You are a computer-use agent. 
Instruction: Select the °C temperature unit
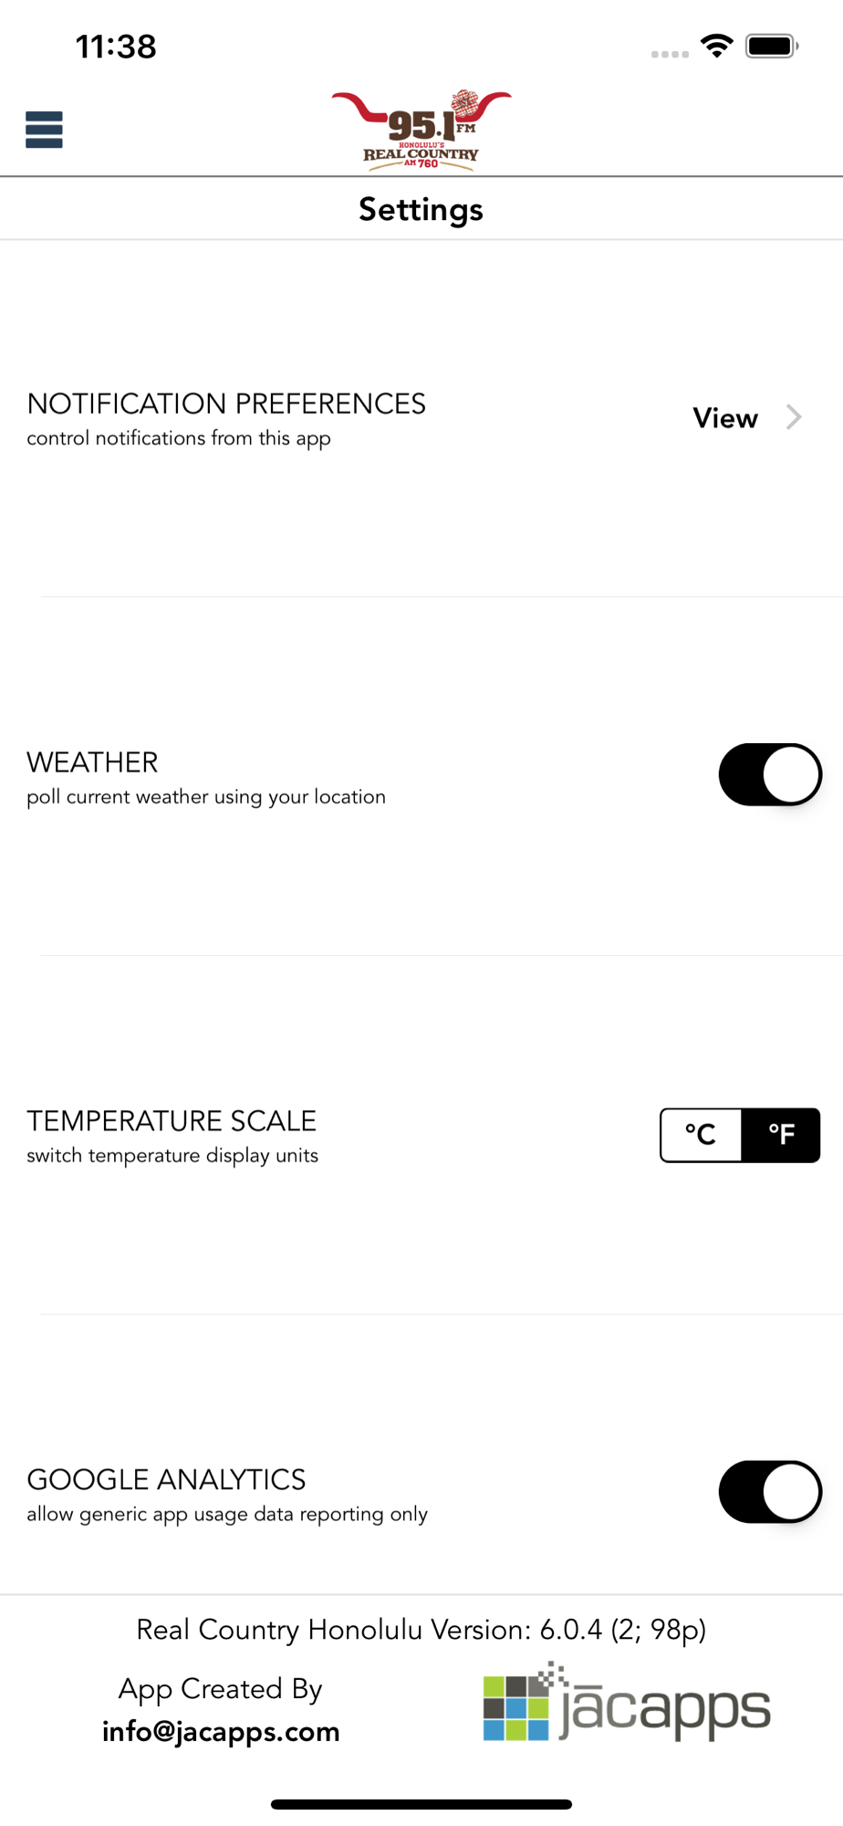click(x=701, y=1135)
